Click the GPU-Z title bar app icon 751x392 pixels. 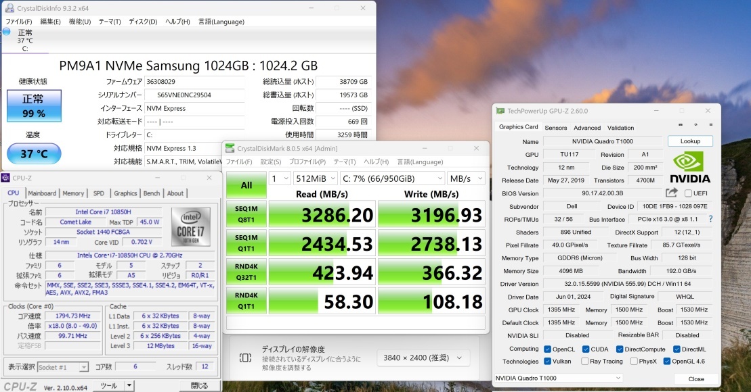500,111
